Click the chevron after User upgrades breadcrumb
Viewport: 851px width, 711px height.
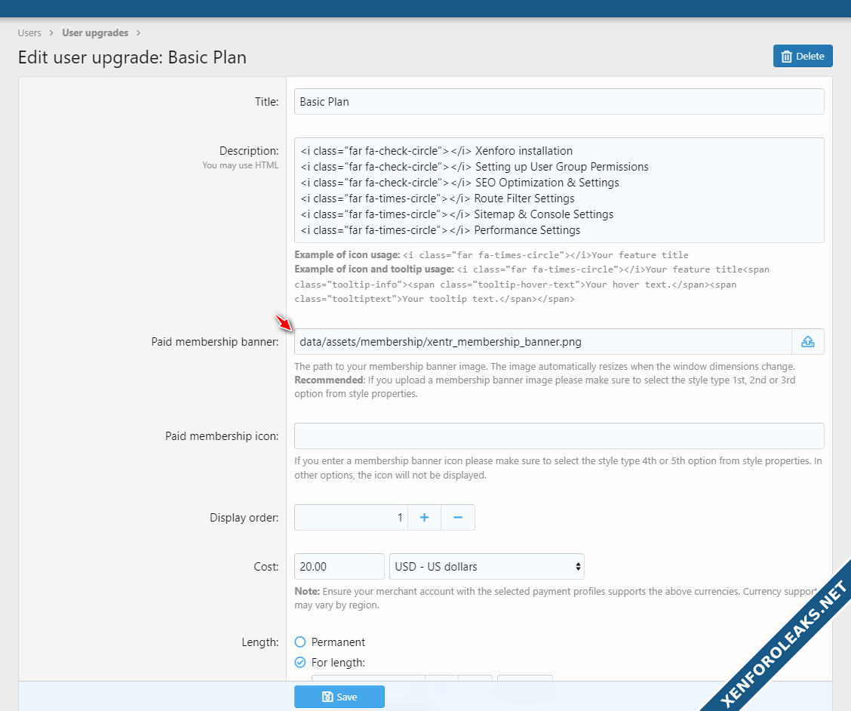[139, 33]
